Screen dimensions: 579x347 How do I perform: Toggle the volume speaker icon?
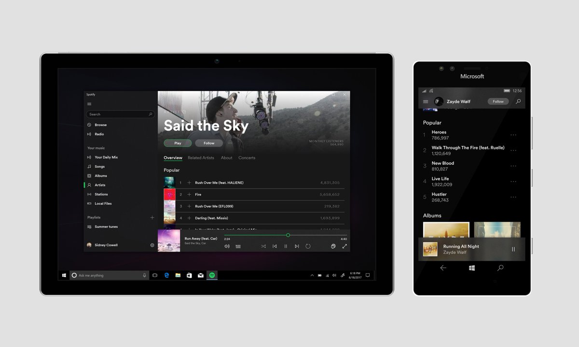[x=227, y=246]
